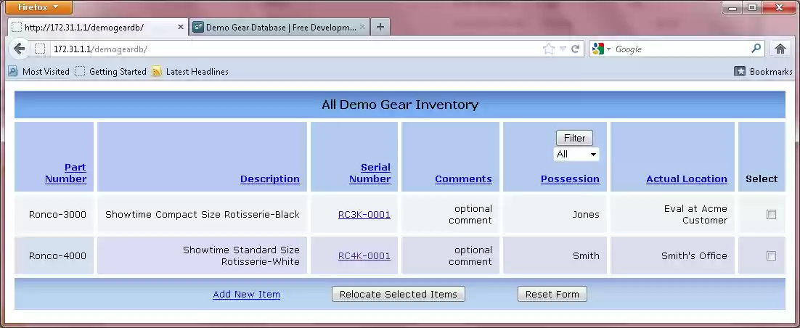800x328 pixels.
Task: Sort by Part Number column
Action: tap(65, 173)
